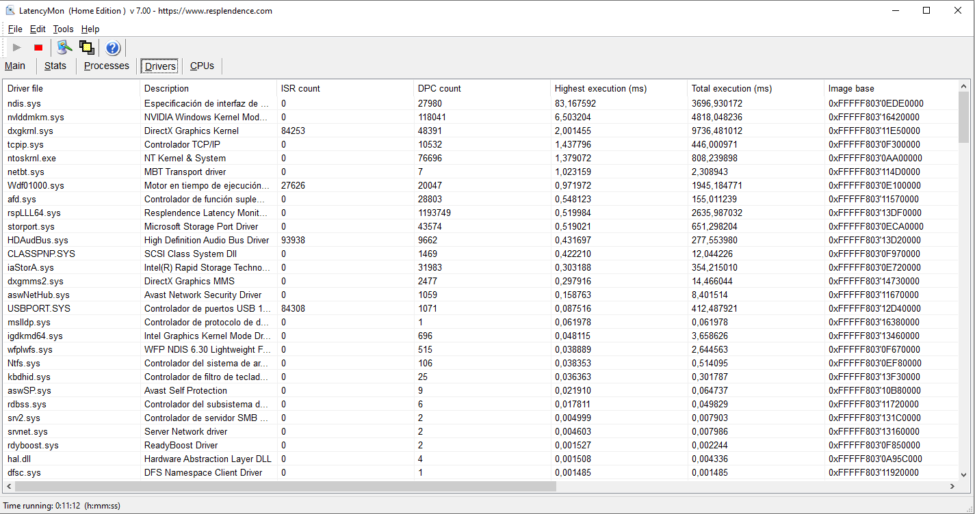Select the ntoskrnl.exe row
The height and width of the screenshot is (514, 975).
480,158
